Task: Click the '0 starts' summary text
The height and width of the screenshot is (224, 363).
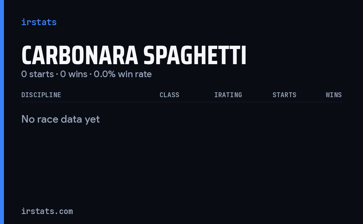Action: (38, 74)
